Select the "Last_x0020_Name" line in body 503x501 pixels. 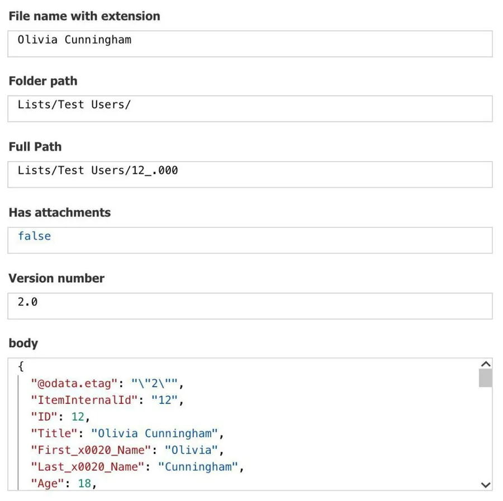coord(137,467)
